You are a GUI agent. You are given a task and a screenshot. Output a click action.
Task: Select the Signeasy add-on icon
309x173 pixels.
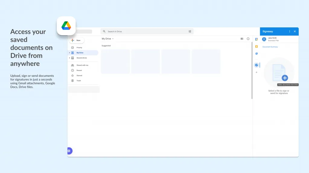(x=256, y=65)
